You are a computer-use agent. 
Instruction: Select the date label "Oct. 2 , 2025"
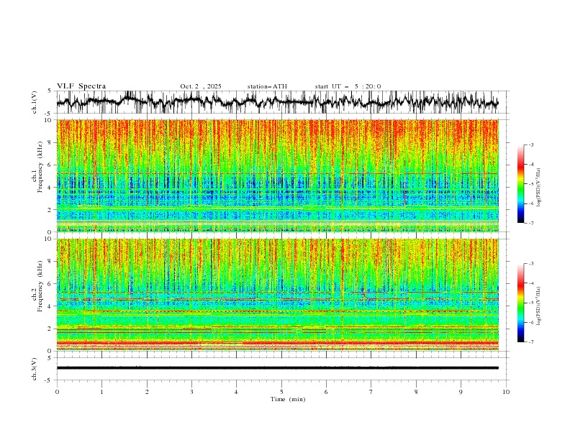(x=201, y=86)
